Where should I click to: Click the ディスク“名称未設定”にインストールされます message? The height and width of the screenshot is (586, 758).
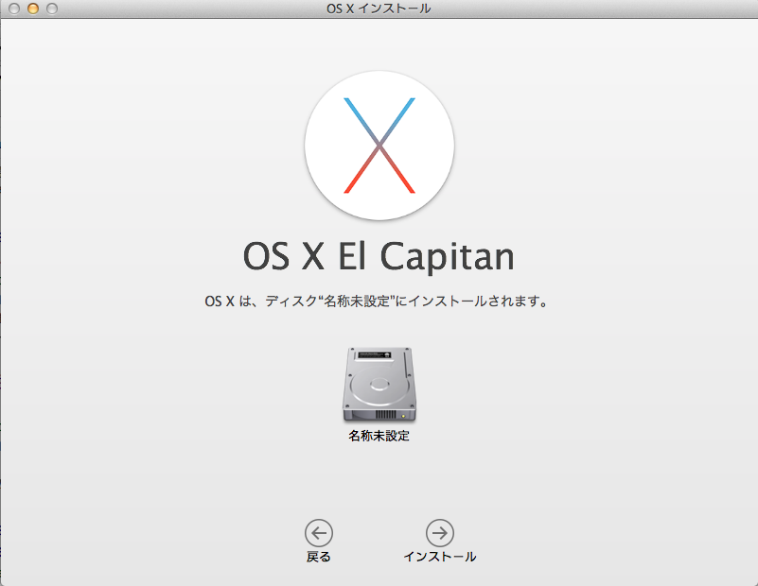point(407,302)
